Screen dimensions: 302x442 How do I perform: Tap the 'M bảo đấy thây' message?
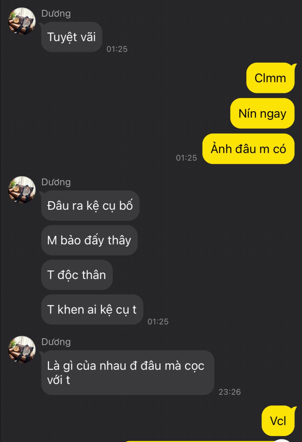click(x=89, y=240)
